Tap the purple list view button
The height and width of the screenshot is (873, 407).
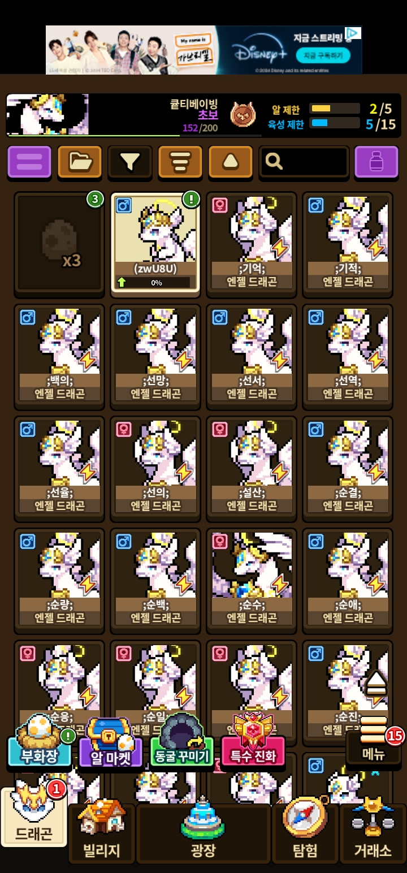click(29, 162)
